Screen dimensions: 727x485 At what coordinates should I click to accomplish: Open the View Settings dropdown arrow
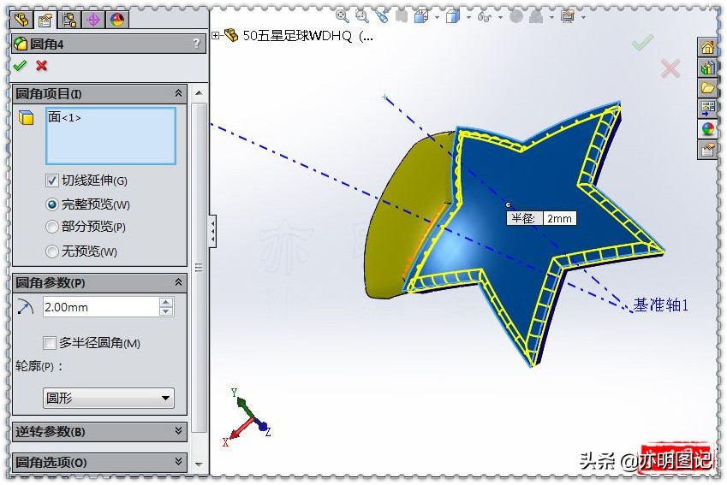pos(583,18)
